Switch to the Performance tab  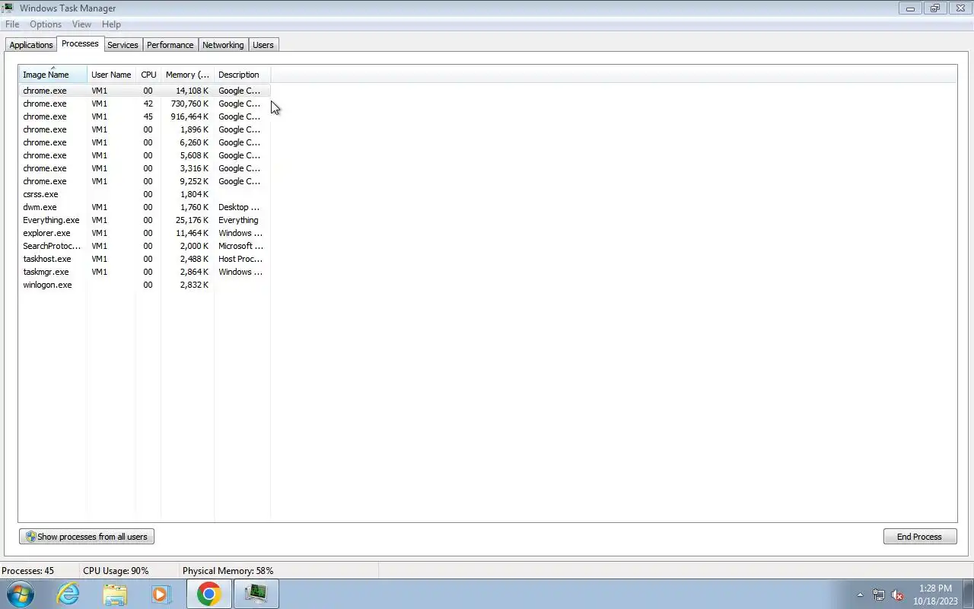[x=170, y=45]
